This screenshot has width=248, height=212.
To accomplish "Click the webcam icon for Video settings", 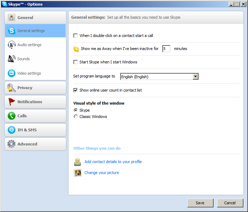I will 12,73.
